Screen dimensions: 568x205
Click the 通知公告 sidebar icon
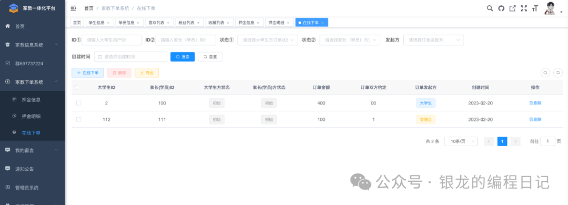(7, 168)
